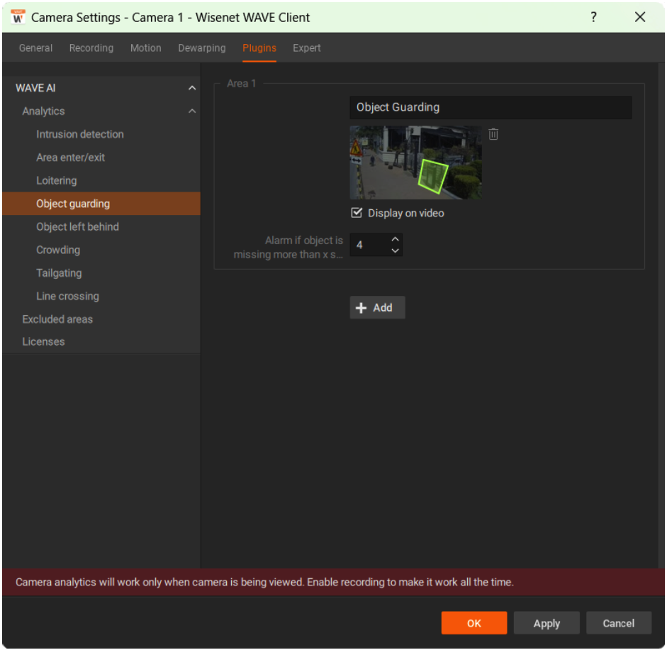The image size is (667, 650).
Task: Decrease the missing-object alarm seconds value
Action: point(395,250)
